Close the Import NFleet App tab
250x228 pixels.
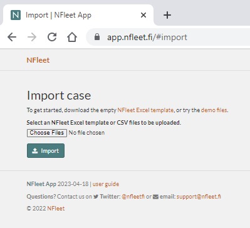[x=143, y=15]
